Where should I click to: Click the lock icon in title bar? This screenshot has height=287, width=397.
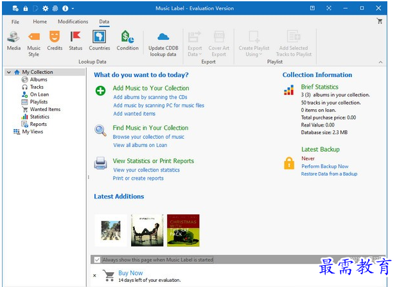tap(25, 8)
